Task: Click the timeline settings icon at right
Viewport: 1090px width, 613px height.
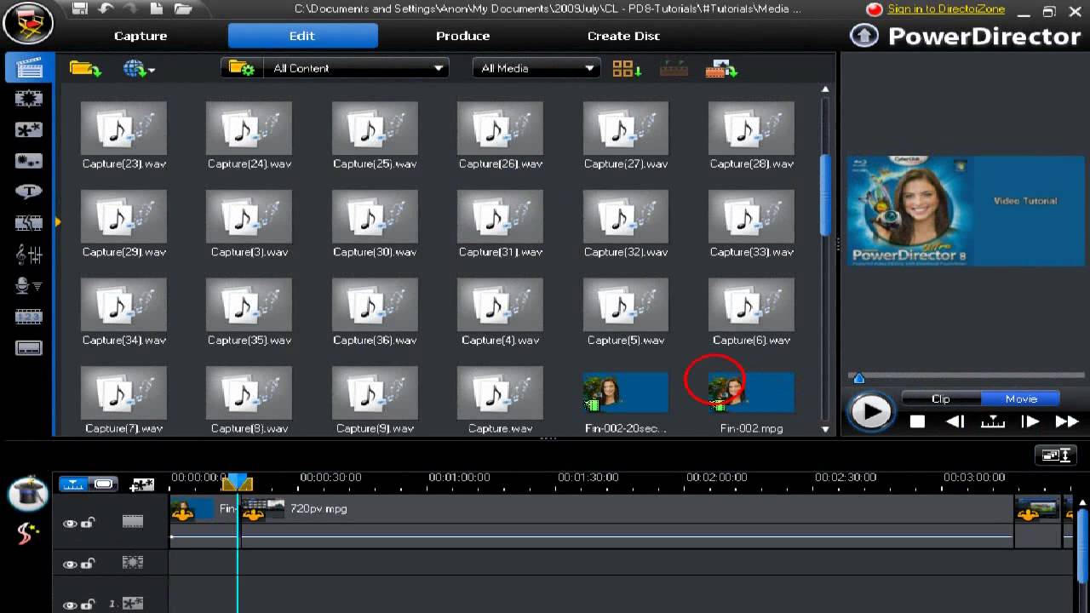Action: pyautogui.click(x=1056, y=455)
